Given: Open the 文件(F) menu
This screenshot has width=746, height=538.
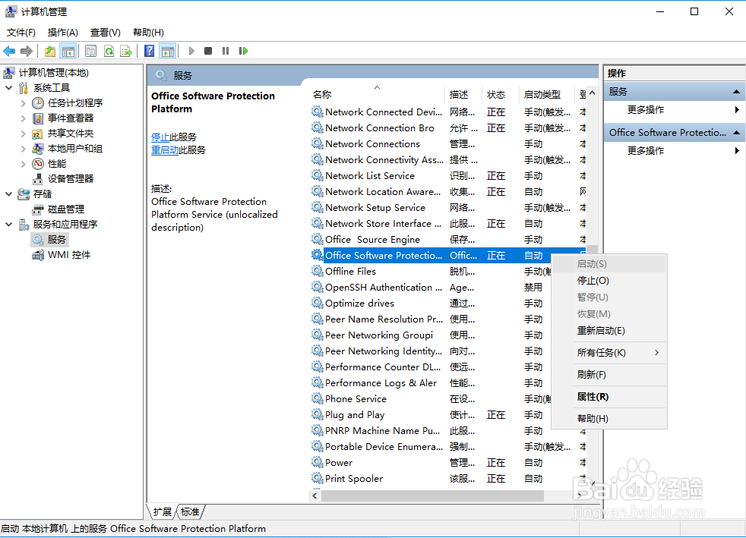Looking at the screenshot, I should [x=21, y=33].
